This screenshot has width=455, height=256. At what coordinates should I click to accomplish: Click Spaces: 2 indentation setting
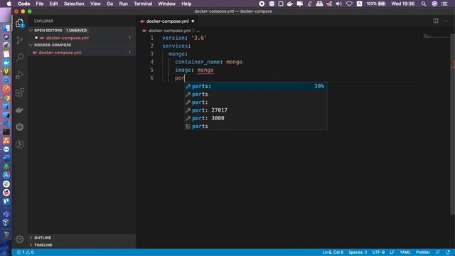[x=358, y=252]
